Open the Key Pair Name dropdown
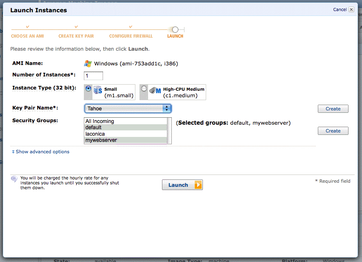Viewport: 362px width, 262px height. tap(128, 108)
